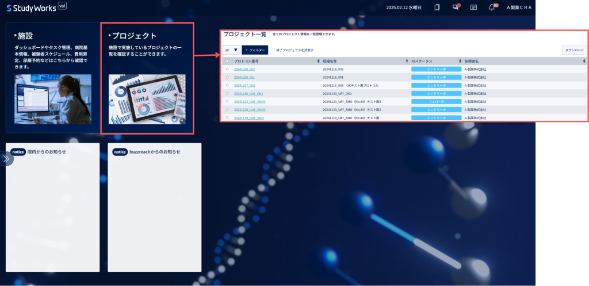The height and width of the screenshot is (286, 589).
Task: Toggle 終了プロジェクトを非表示 checkbox
Action: (273, 50)
